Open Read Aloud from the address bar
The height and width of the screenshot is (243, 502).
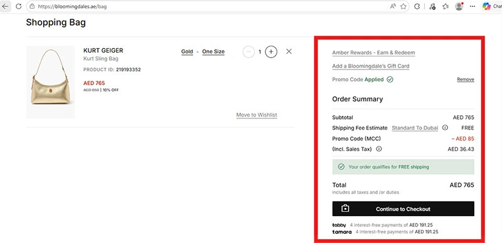393,6
